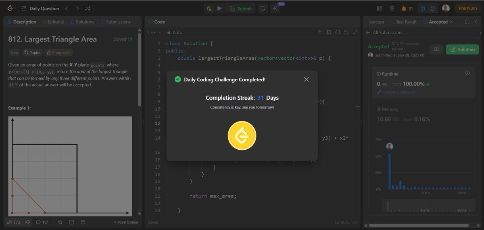Dislike the problem with thumbs down
Screen dimensions: 484x230
coord(28,222)
